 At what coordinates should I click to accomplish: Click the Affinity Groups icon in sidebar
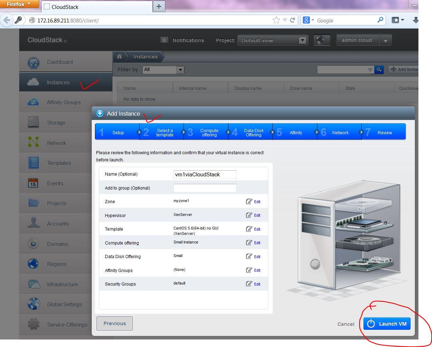point(33,102)
